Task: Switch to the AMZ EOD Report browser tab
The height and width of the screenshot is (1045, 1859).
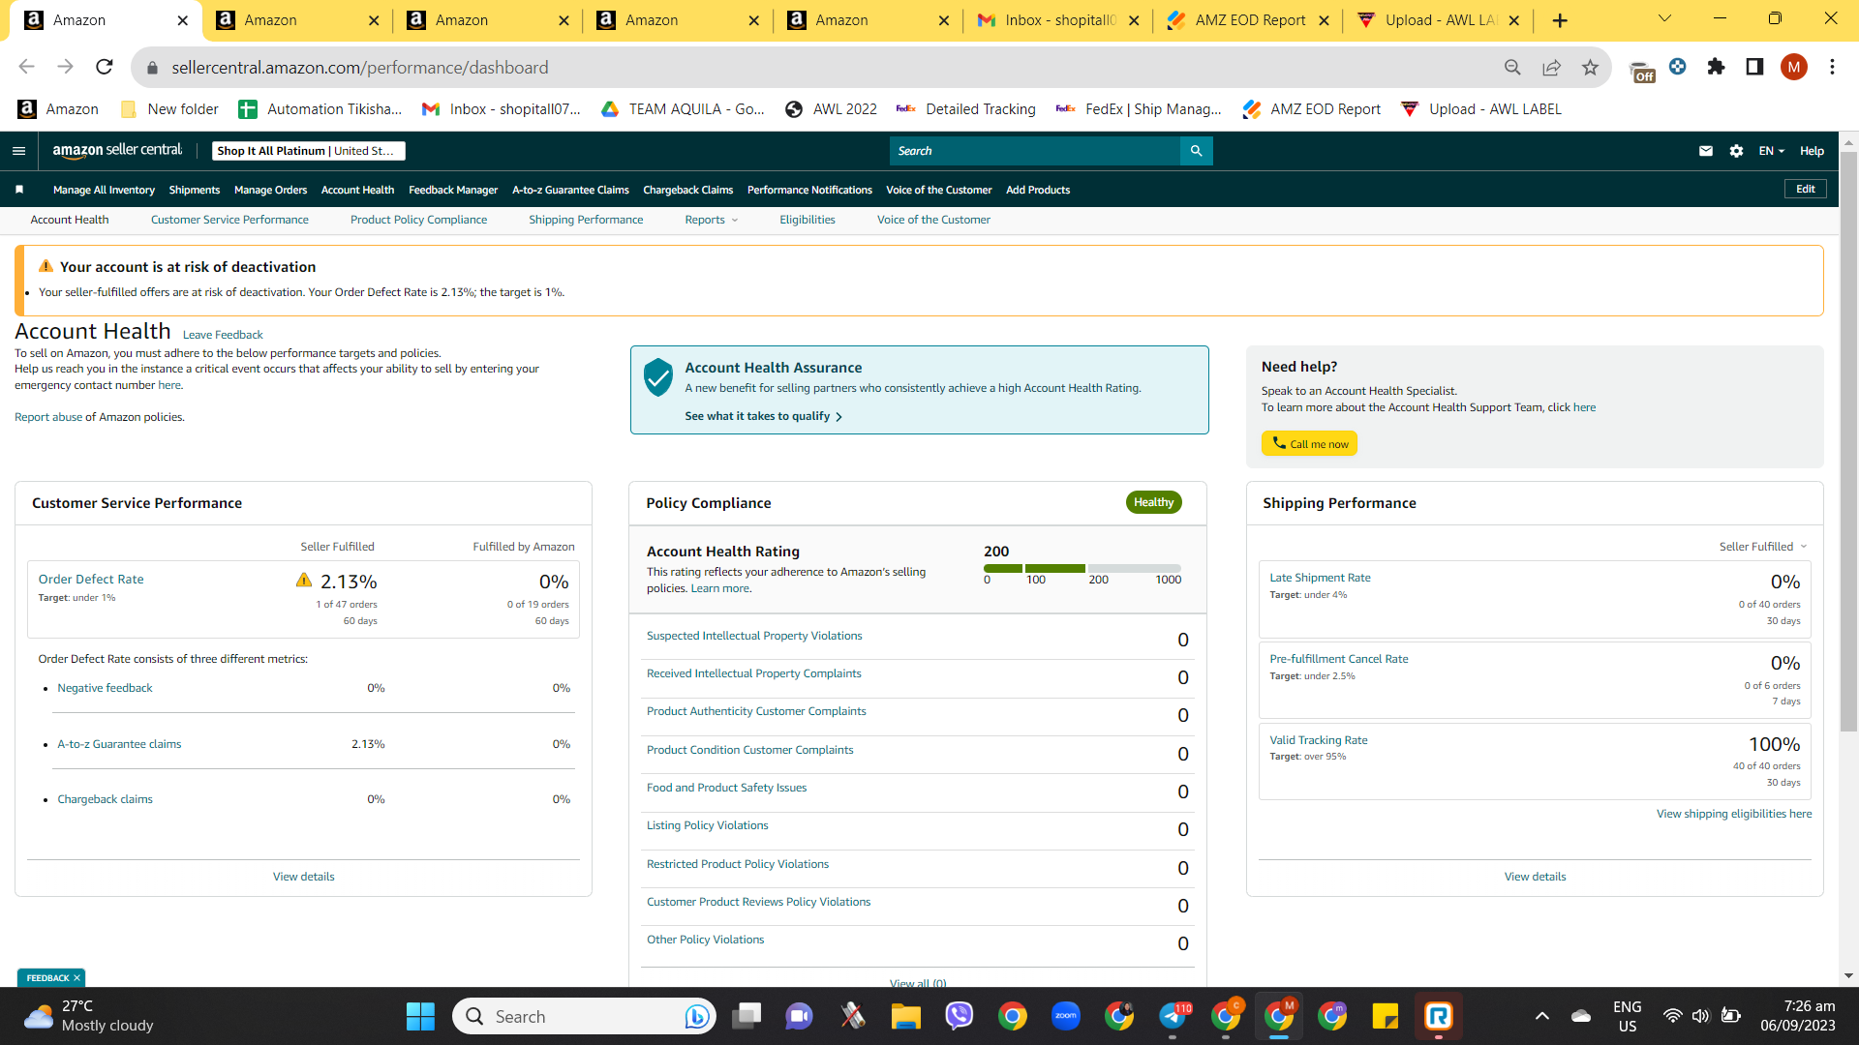Action: click(1247, 20)
